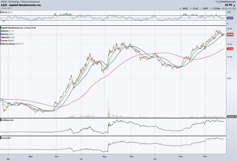Click the open price value 20.82
This screenshot has width=237, height=161.
(185, 8)
